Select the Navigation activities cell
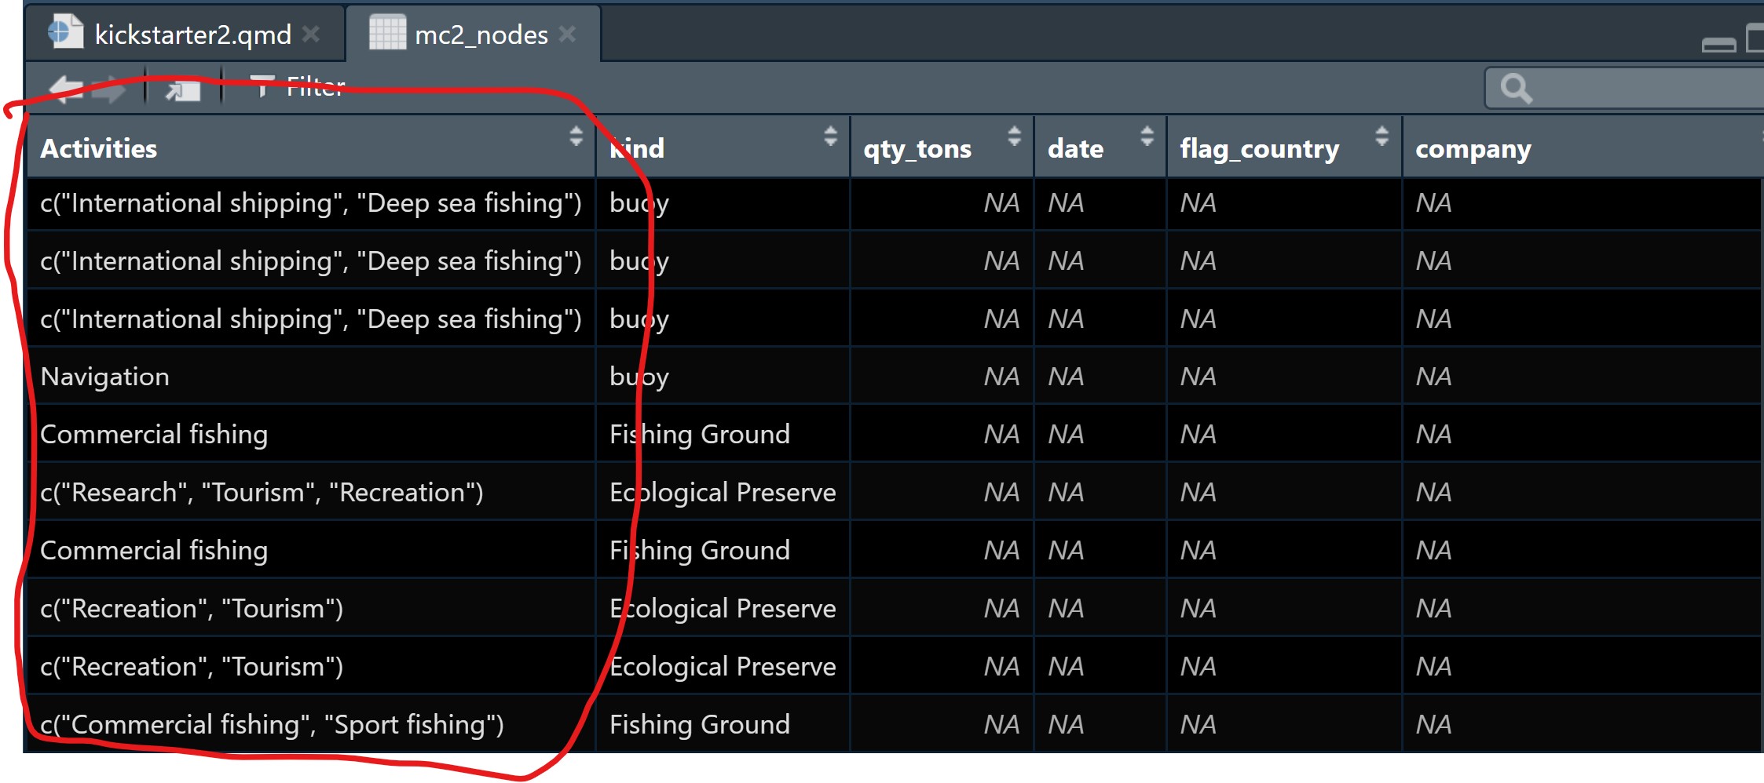This screenshot has height=783, width=1764. point(104,377)
